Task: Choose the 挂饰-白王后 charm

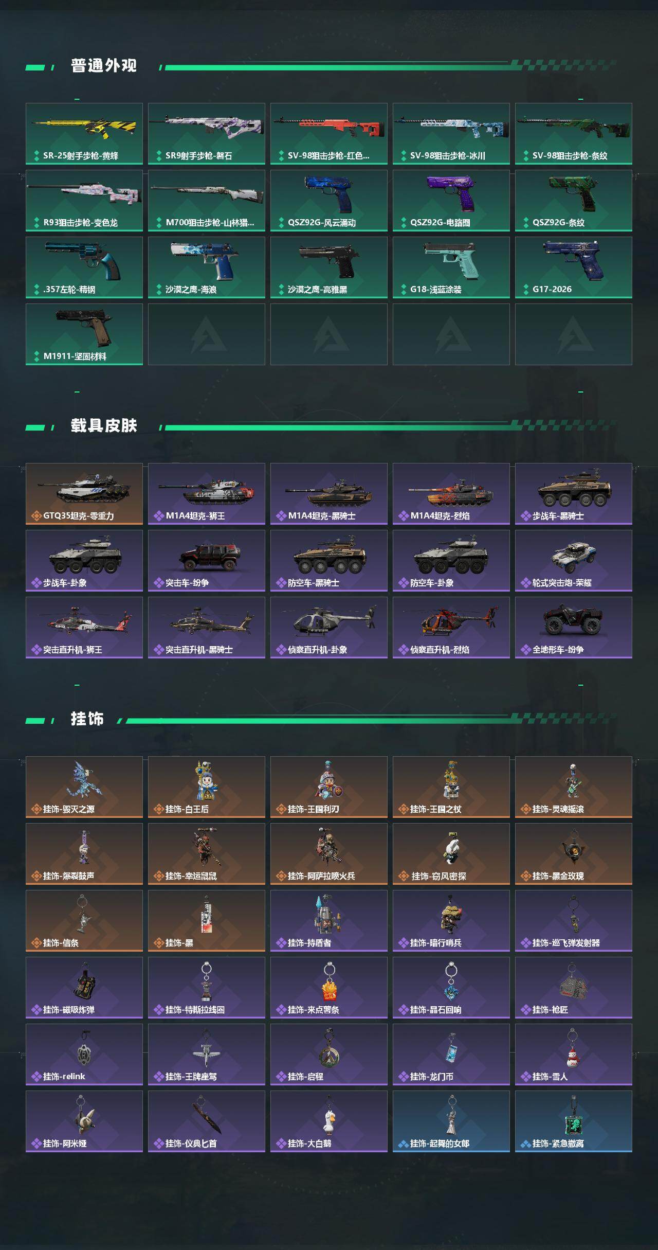Action: point(207,787)
